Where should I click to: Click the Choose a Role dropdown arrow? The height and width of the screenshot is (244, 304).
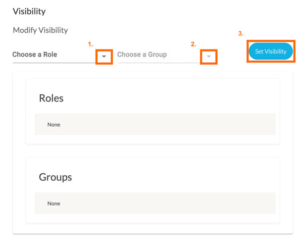pos(104,56)
